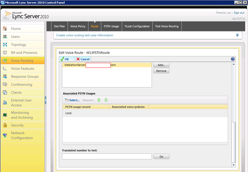The height and width of the screenshot is (172, 248).
Task: Open Users section icon
Action: [5, 36]
